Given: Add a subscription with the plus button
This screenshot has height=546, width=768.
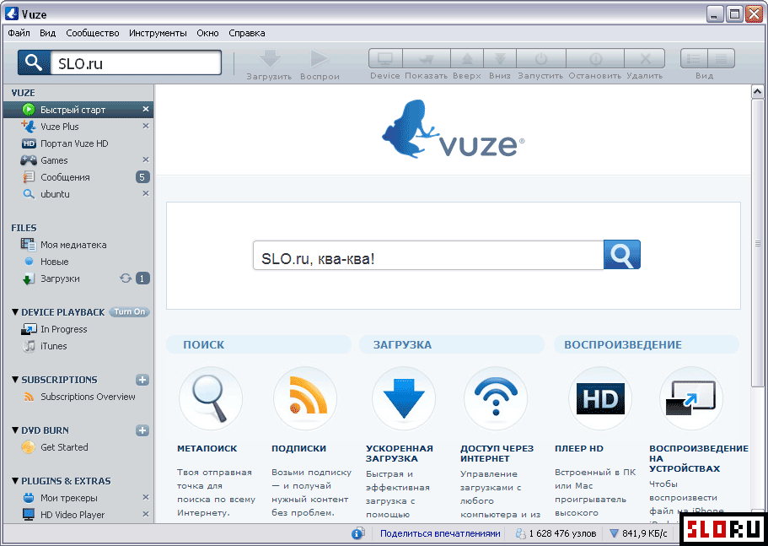Looking at the screenshot, I should point(142,380).
